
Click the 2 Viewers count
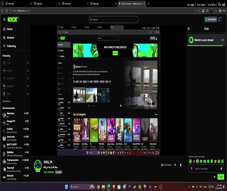tap(166, 165)
